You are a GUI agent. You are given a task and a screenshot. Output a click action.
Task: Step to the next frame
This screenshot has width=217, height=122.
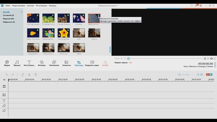point(122,59)
